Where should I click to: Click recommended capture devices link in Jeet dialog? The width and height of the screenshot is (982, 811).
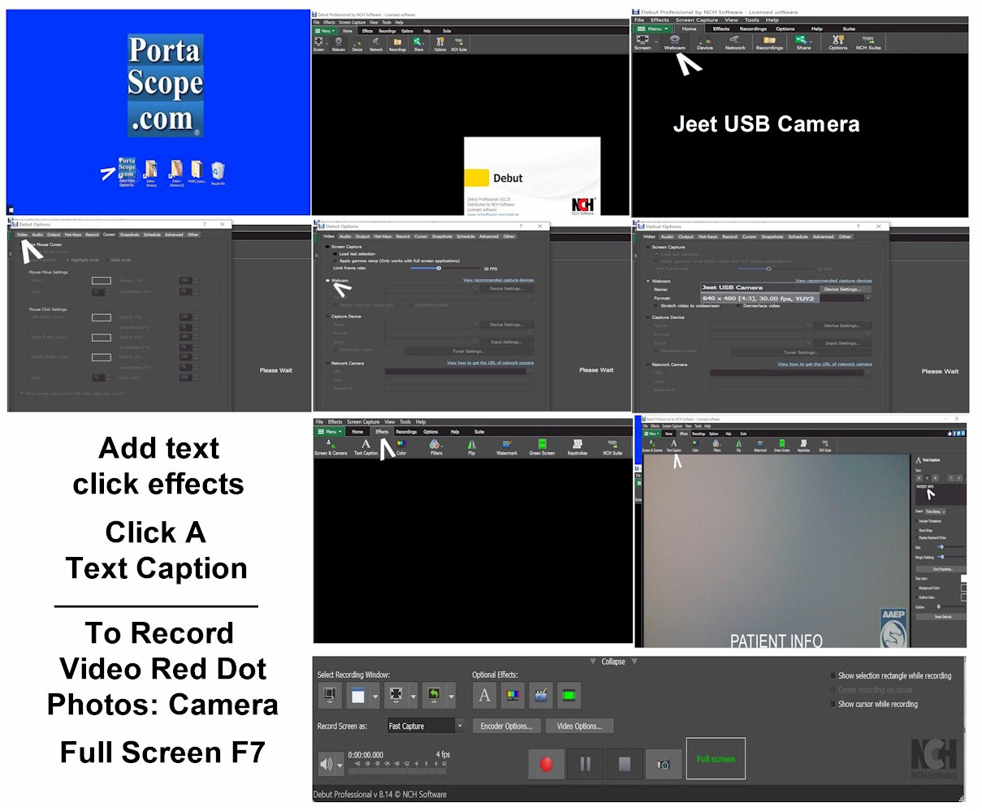tap(833, 281)
